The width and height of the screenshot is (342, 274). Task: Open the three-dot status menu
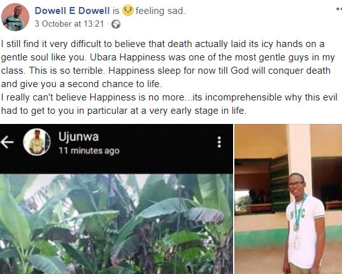pos(219,142)
